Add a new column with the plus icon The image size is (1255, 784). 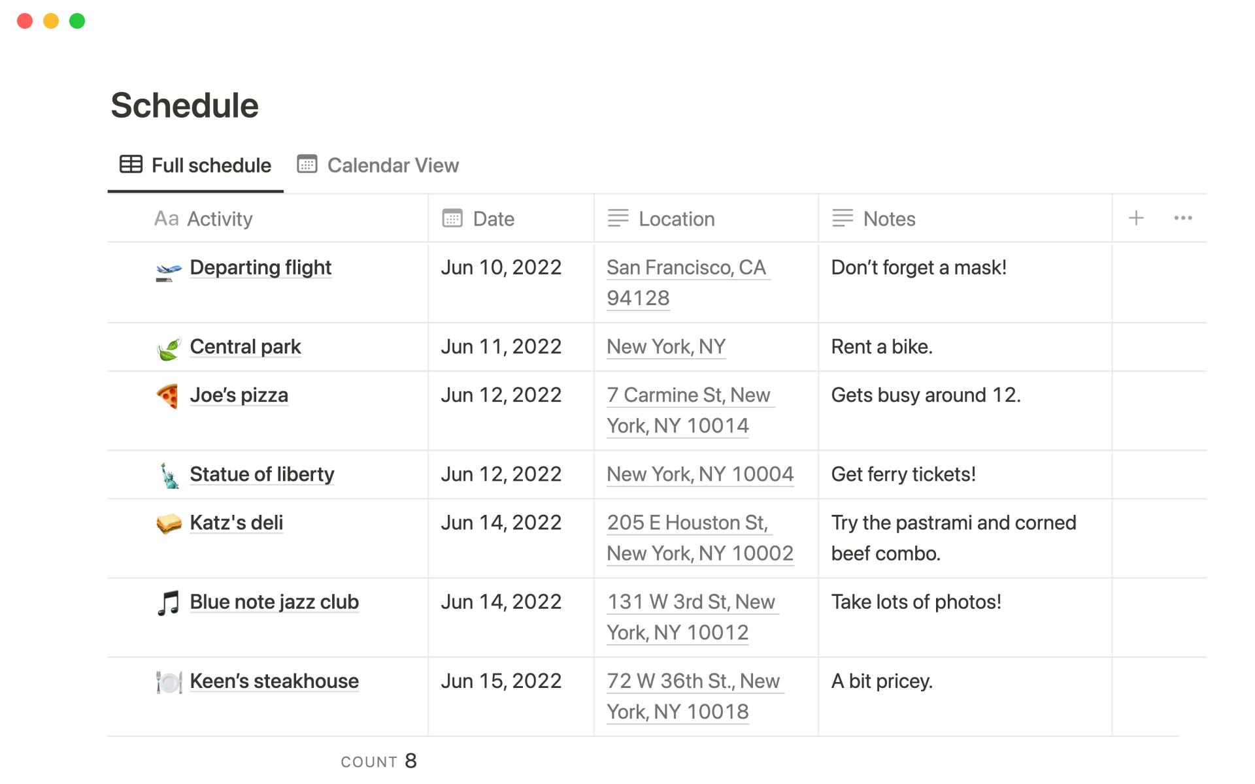[x=1136, y=218]
